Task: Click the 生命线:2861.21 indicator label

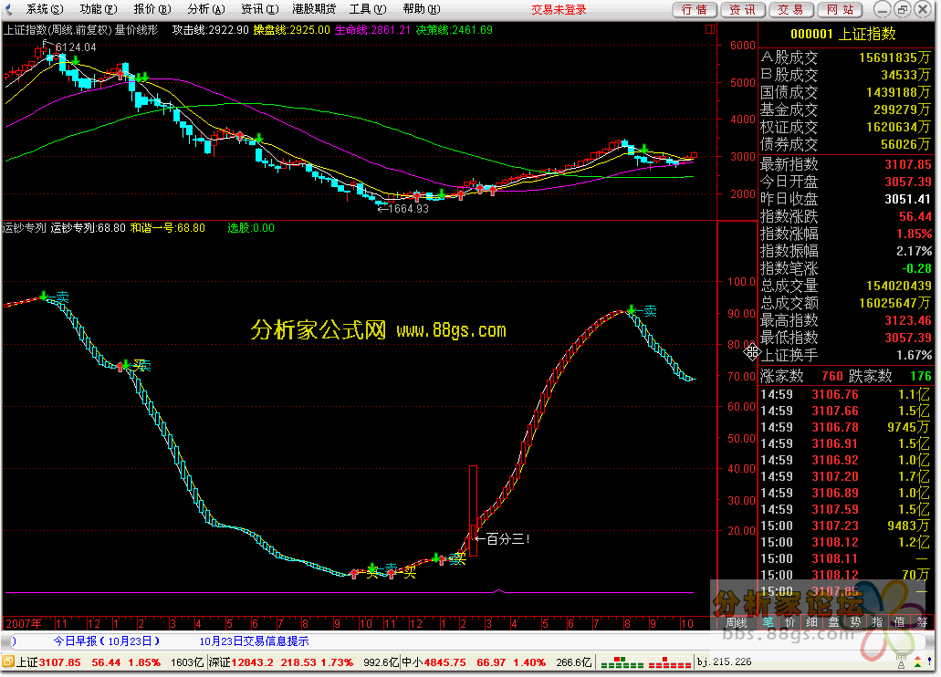Action: point(372,29)
